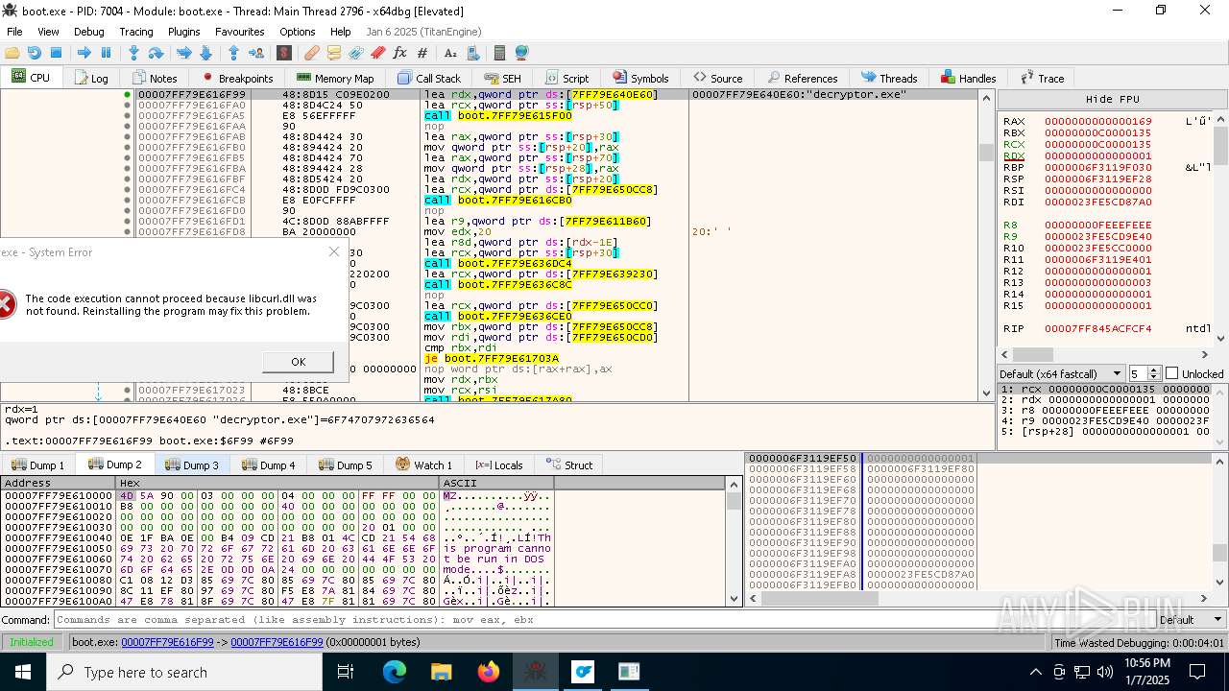Click the Run to User Code icon
This screenshot has width=1229, height=691.
pyautogui.click(x=256, y=53)
